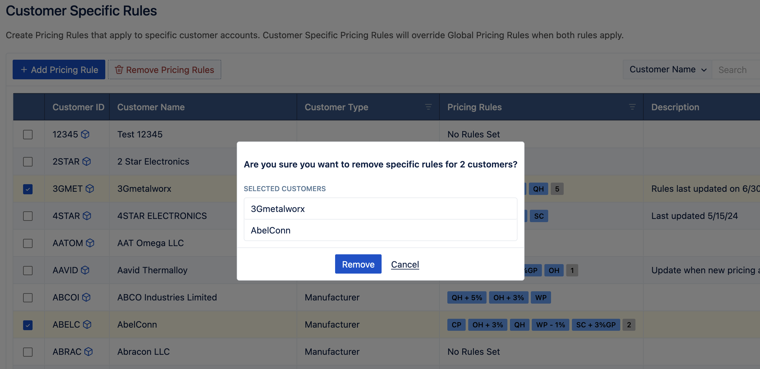The width and height of the screenshot is (760, 369).
Task: Open the Pricing Rules column filter icon
Action: (632, 107)
